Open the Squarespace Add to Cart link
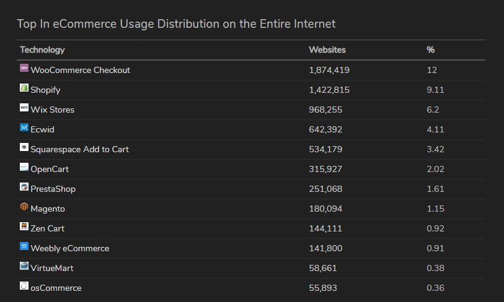This screenshot has height=302, width=504. pyautogui.click(x=80, y=150)
